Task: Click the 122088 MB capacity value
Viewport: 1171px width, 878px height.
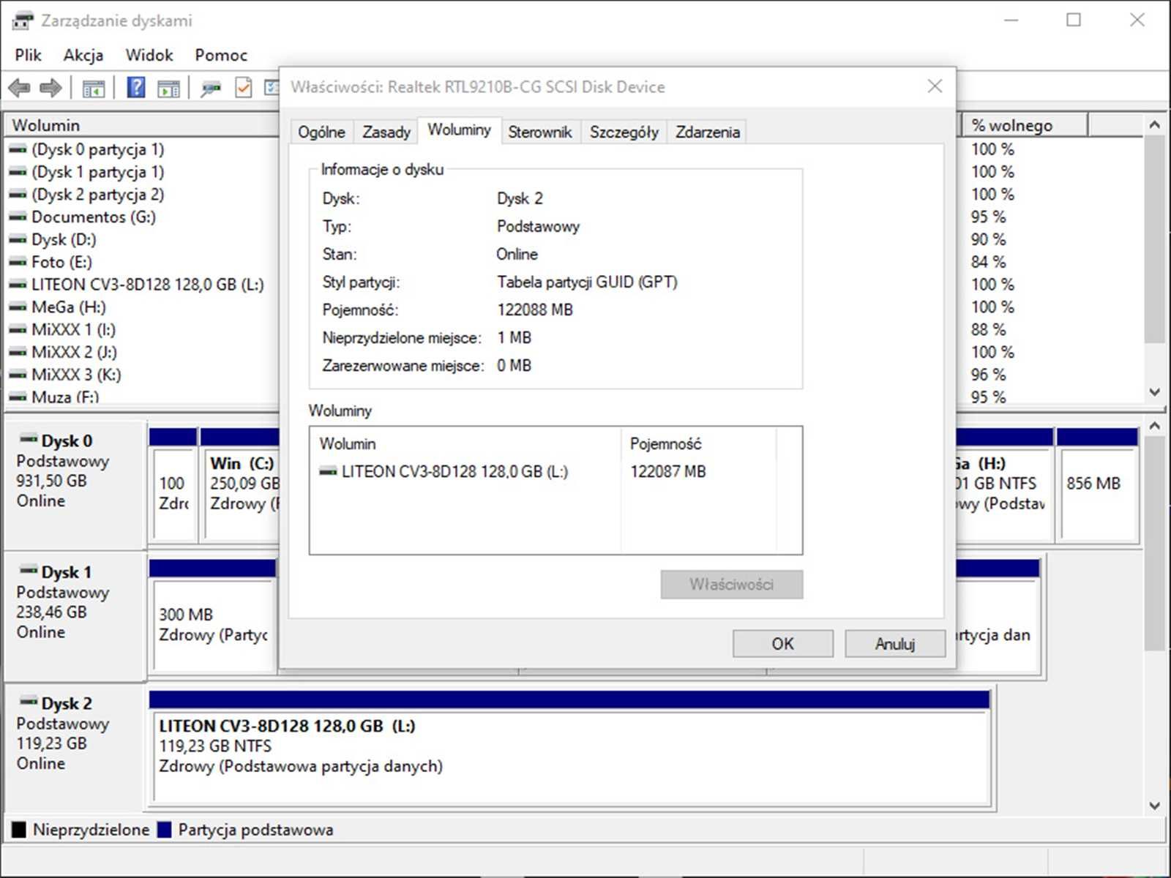Action: coord(535,310)
